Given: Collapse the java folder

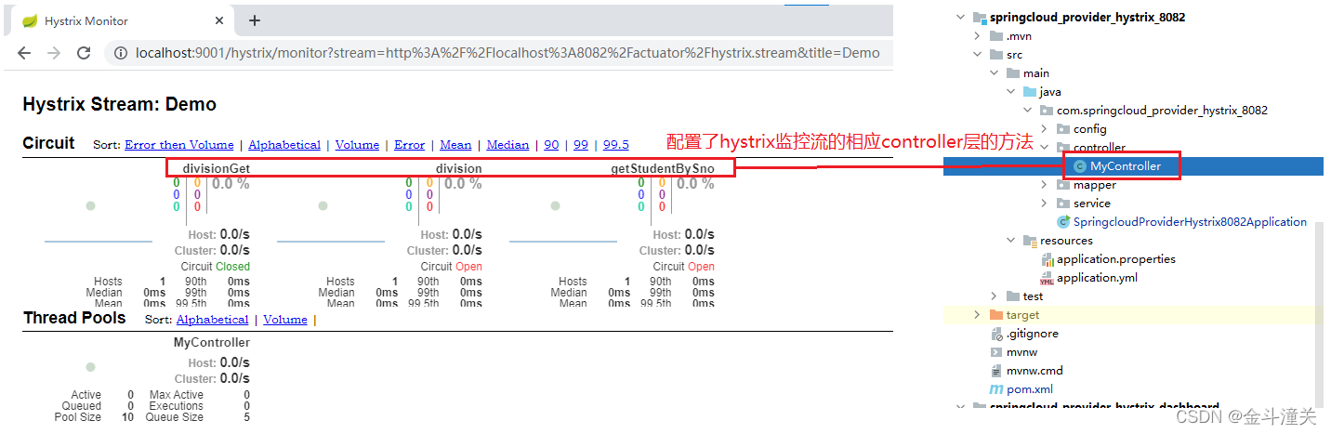Looking at the screenshot, I should 1010,92.
